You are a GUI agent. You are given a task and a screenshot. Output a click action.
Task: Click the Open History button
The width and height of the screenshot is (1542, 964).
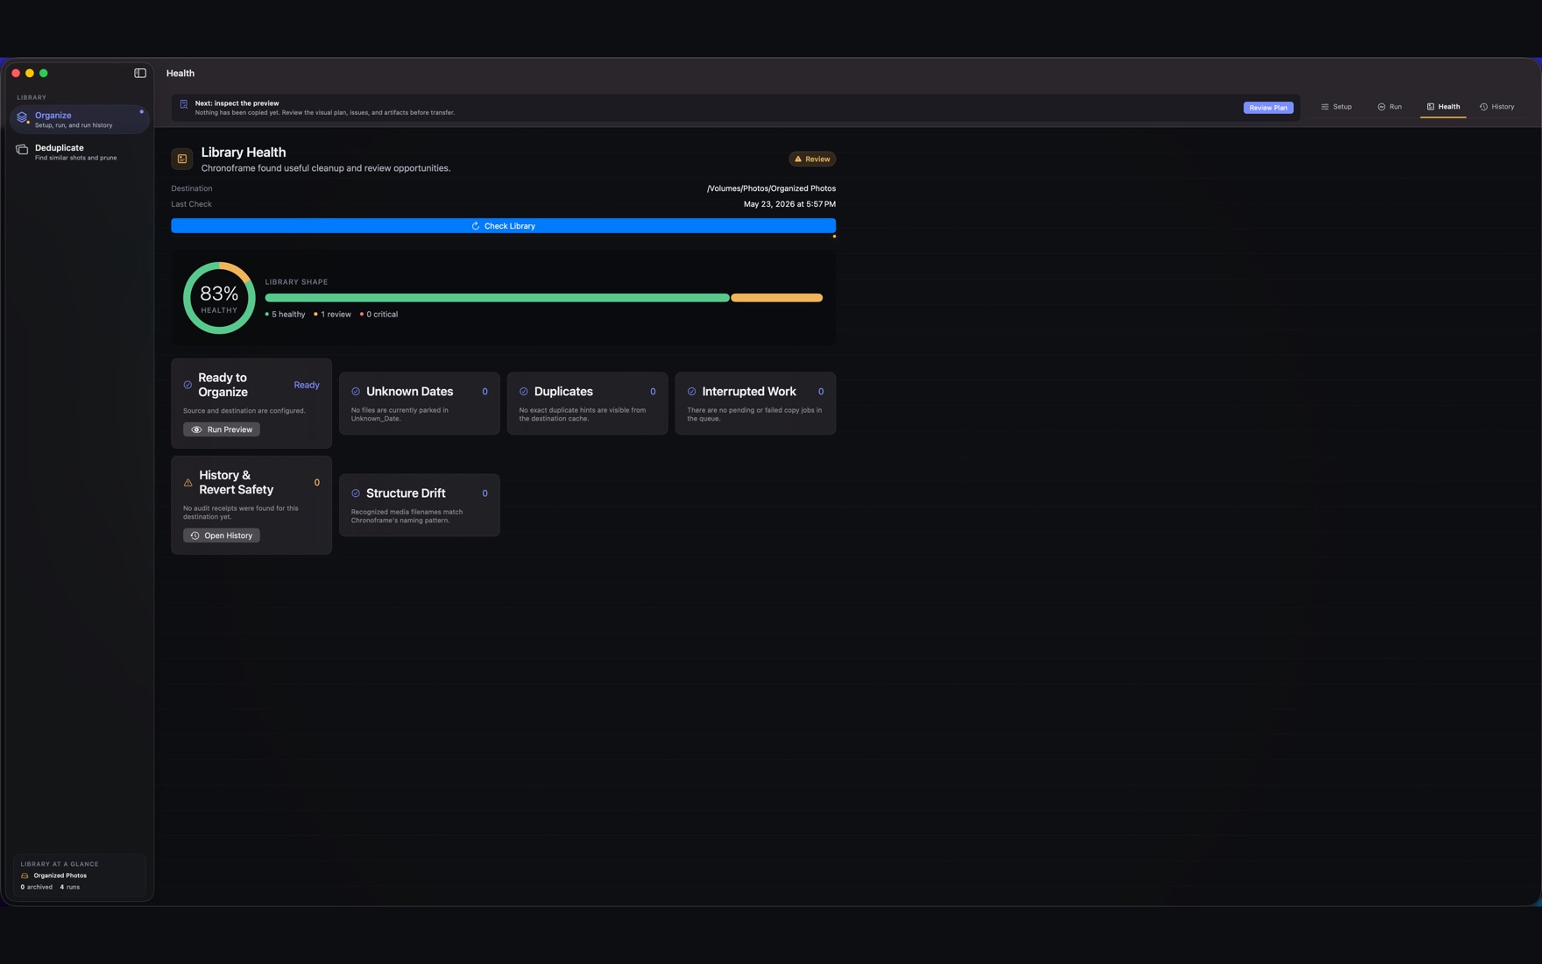(x=222, y=535)
